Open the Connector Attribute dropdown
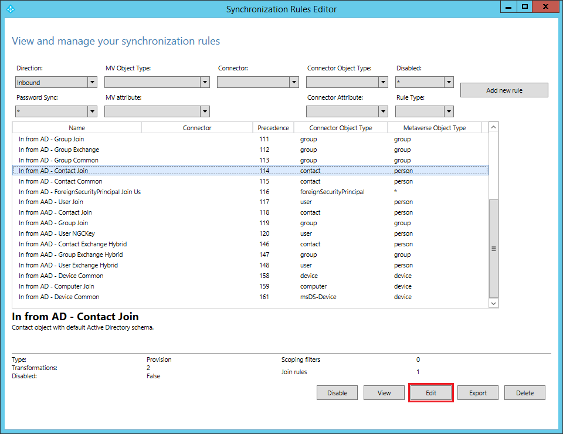Screen dimensions: 563x434 click(382, 111)
